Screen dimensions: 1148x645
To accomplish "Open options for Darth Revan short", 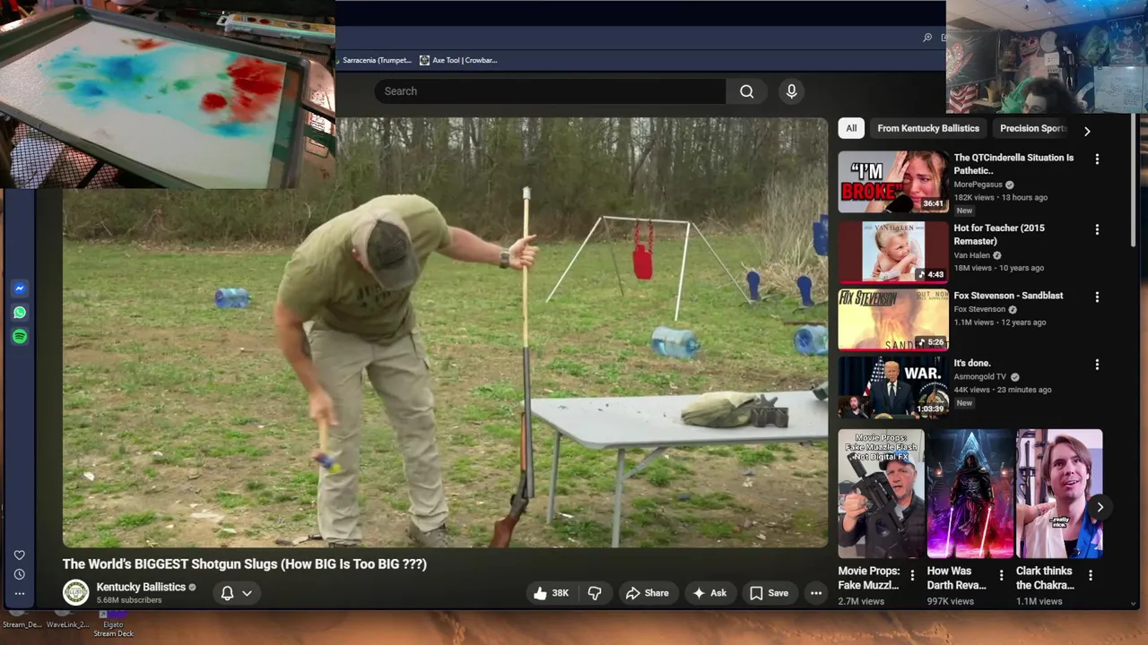I will point(1001,575).
